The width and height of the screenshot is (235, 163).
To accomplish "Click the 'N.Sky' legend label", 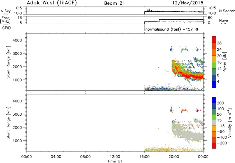I will [6, 11].
